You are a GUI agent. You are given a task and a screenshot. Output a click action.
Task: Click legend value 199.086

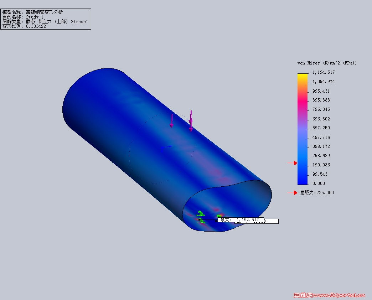pos(321,165)
